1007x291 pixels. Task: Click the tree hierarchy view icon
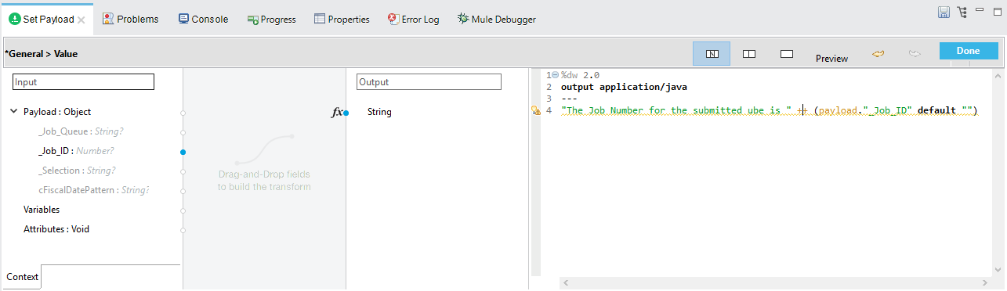tap(962, 12)
